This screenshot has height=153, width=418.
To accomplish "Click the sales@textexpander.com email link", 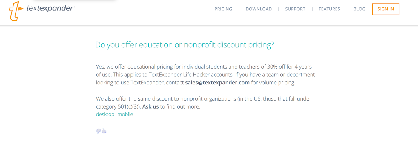I will [x=217, y=83].
